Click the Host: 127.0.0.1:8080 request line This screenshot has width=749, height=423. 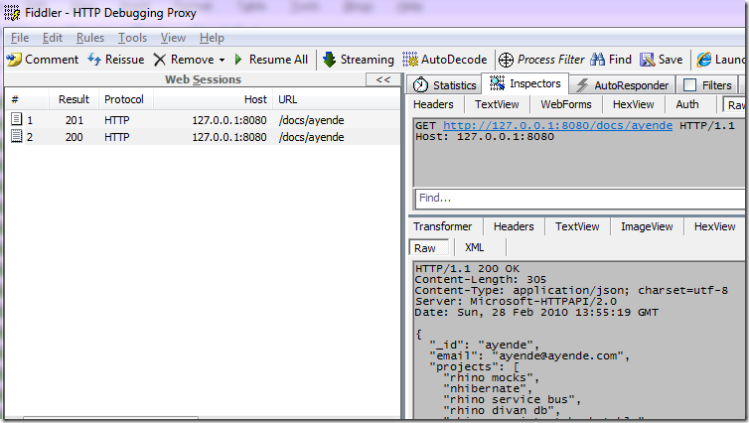tap(485, 137)
